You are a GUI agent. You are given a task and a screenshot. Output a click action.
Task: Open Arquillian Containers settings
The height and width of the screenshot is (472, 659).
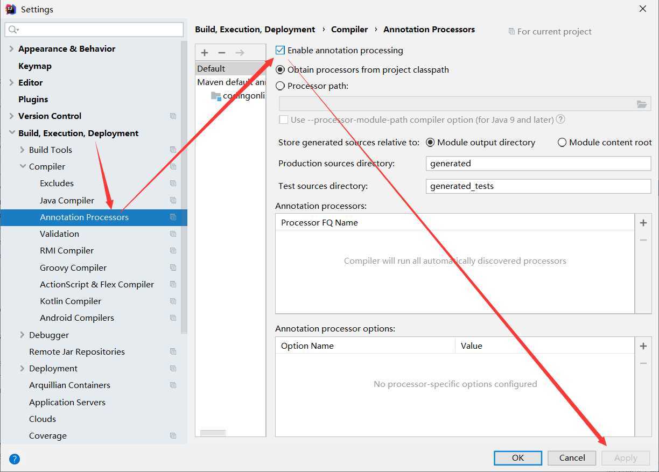[69, 385]
